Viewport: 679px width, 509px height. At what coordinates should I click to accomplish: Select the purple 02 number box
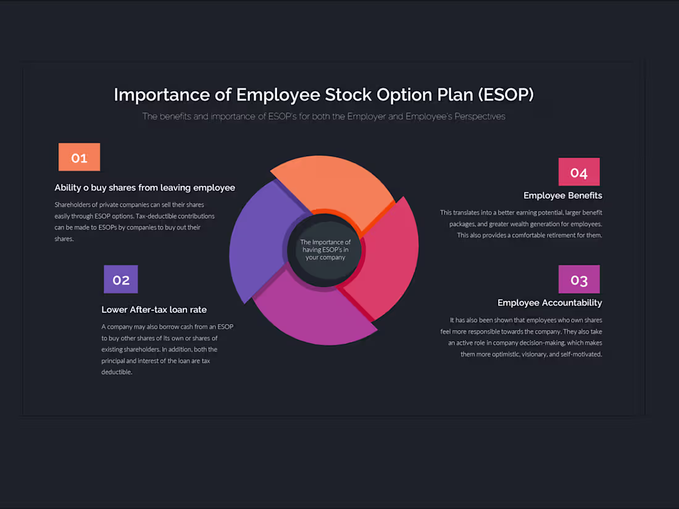click(x=121, y=279)
